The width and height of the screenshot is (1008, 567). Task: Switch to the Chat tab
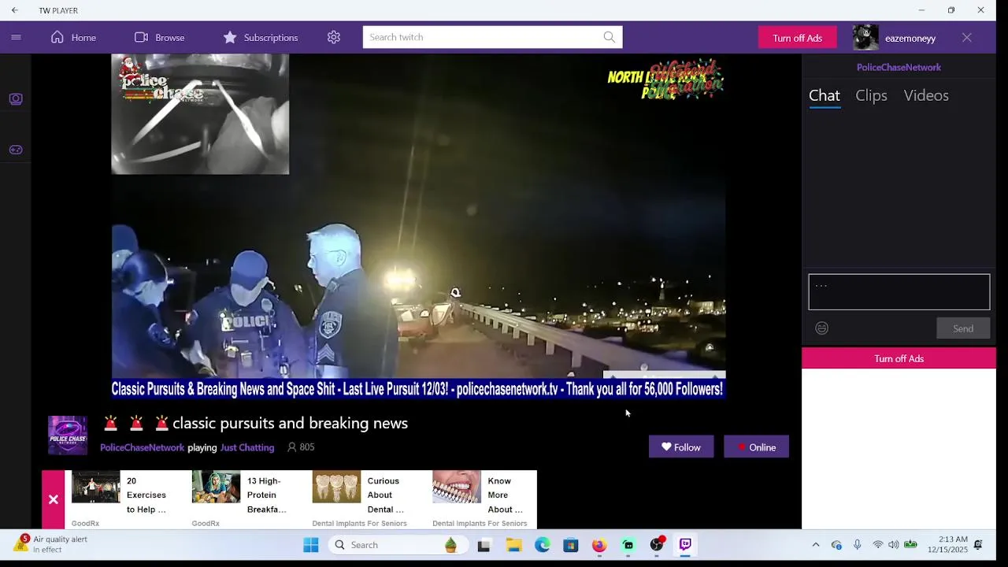click(825, 95)
